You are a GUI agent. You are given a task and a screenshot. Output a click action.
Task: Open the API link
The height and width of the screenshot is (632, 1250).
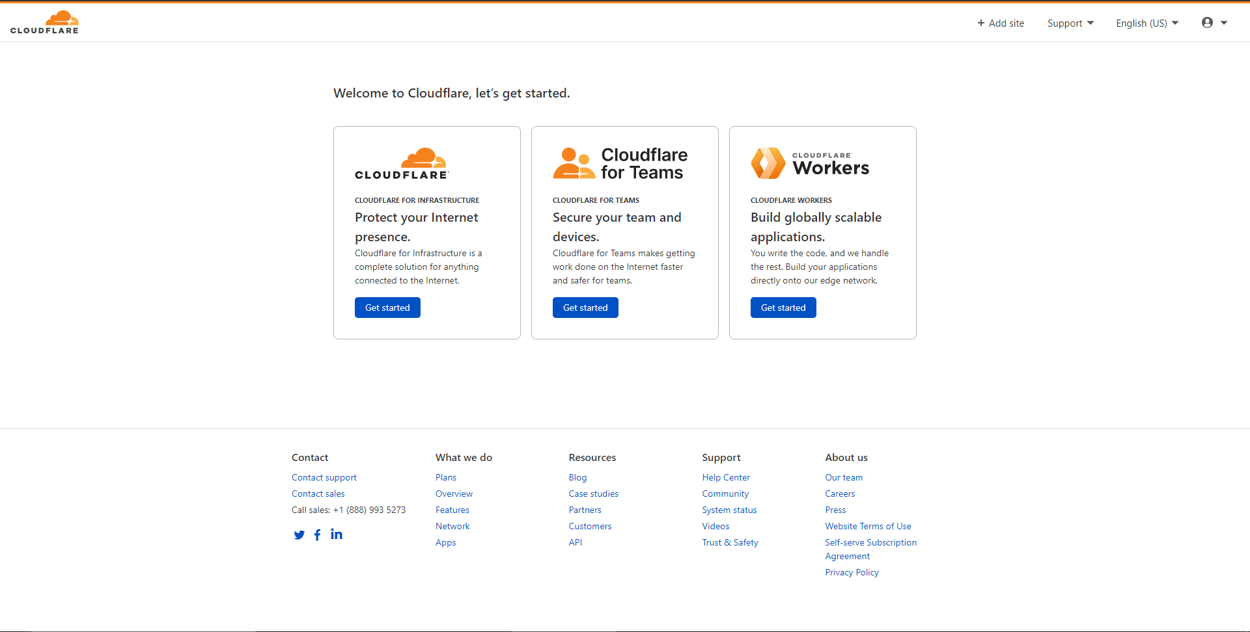[x=576, y=542]
